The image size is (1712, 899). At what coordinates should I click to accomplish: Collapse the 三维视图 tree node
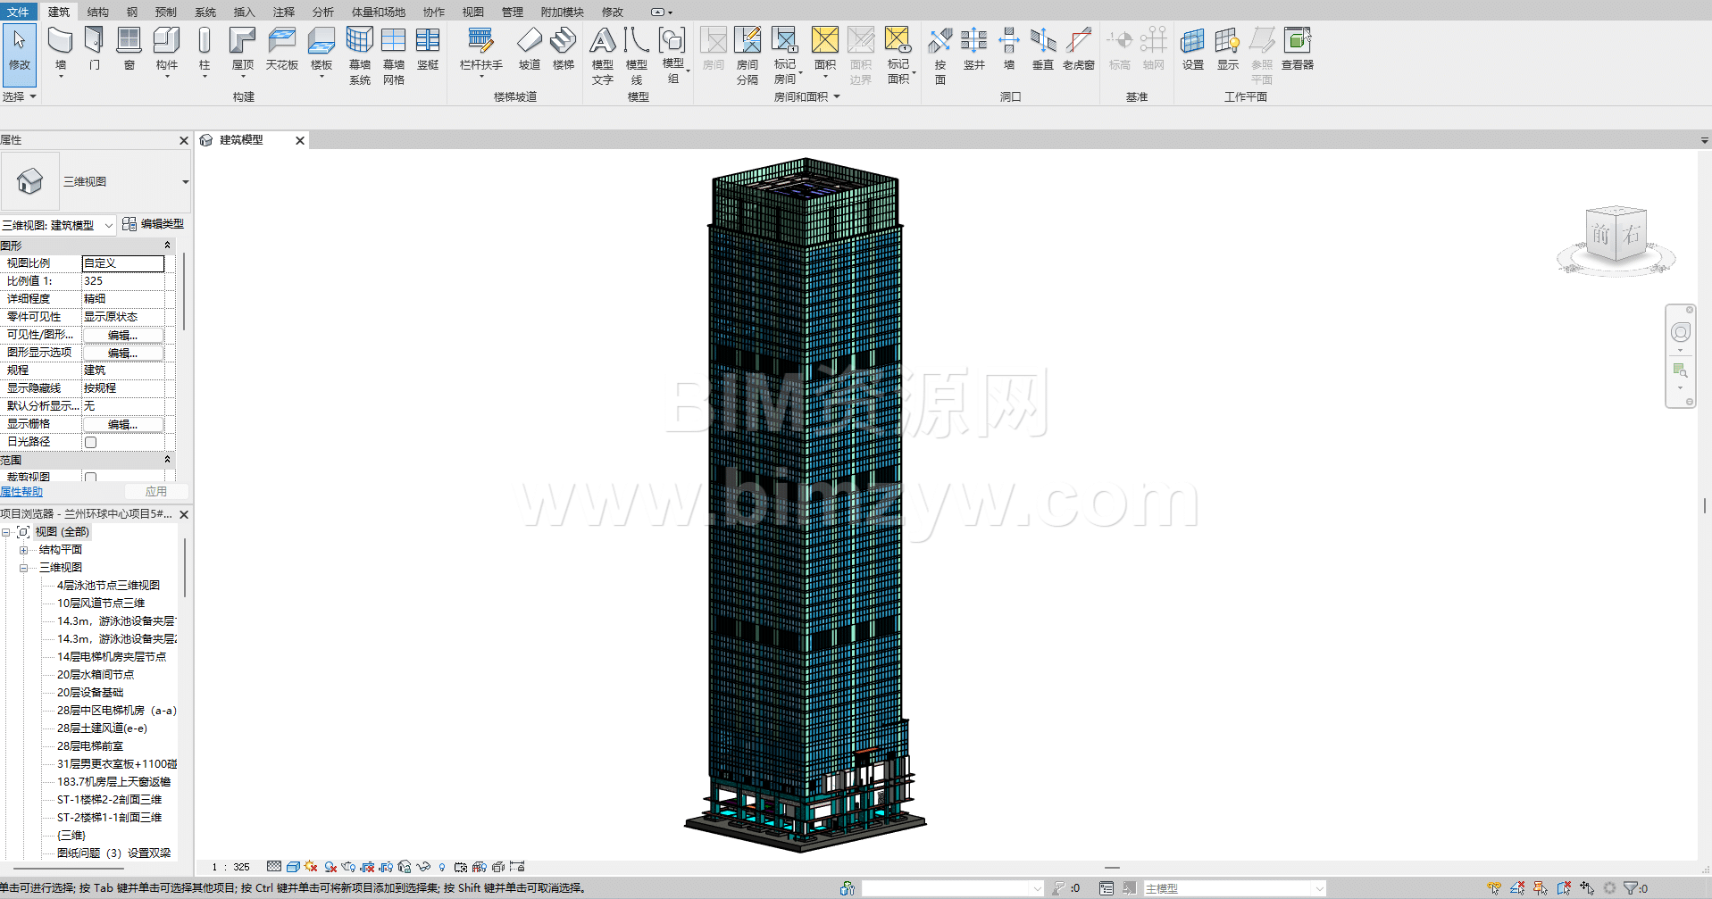(x=24, y=568)
